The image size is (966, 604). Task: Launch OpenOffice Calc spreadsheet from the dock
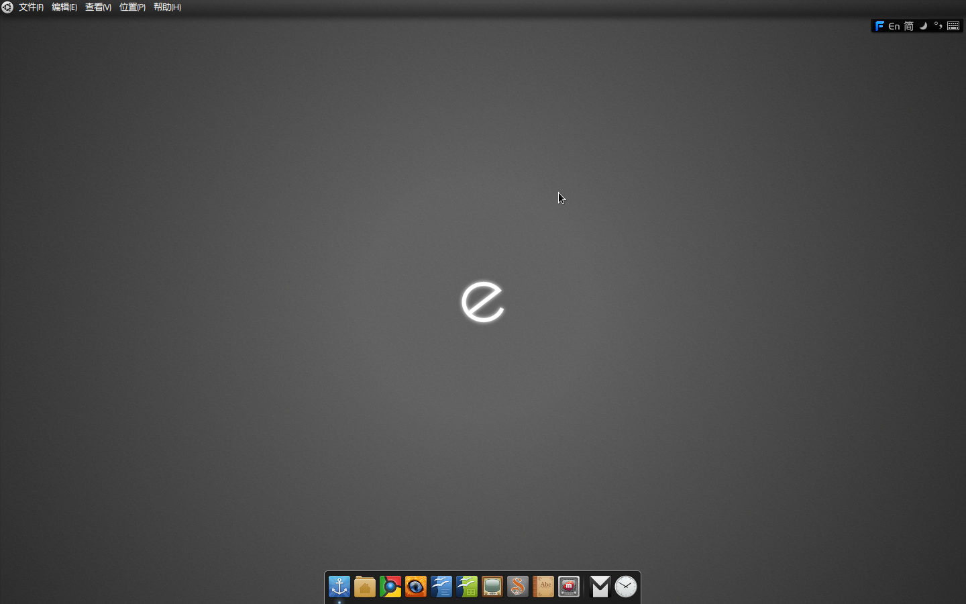467,587
